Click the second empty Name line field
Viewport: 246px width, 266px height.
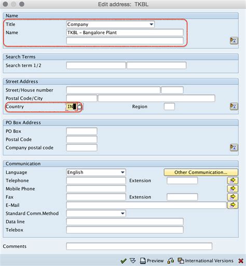[125, 41]
